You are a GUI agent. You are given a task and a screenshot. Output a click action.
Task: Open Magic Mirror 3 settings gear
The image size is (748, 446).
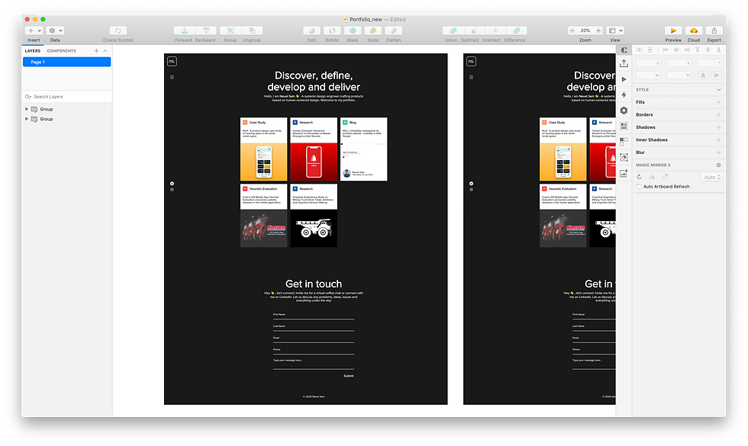[718, 165]
